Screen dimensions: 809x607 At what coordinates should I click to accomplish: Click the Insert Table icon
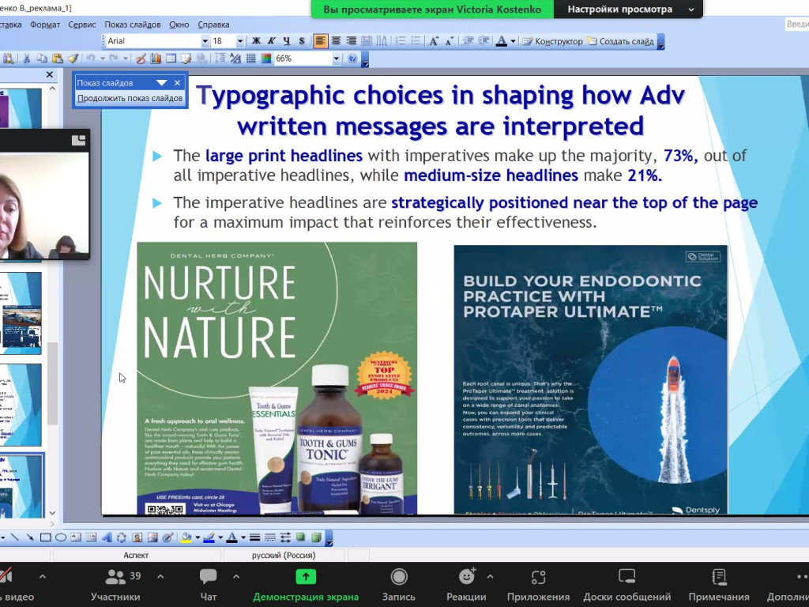click(171, 58)
